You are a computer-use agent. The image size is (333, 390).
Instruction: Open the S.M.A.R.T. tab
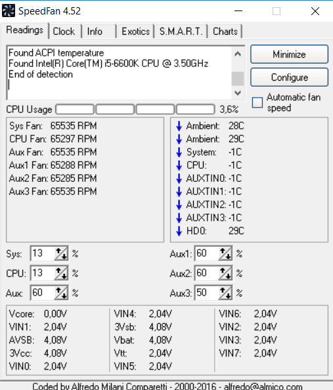[x=181, y=32]
